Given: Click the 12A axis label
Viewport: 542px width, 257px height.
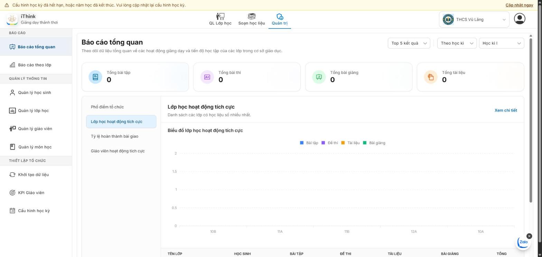Looking at the screenshot, I should click(x=414, y=231).
